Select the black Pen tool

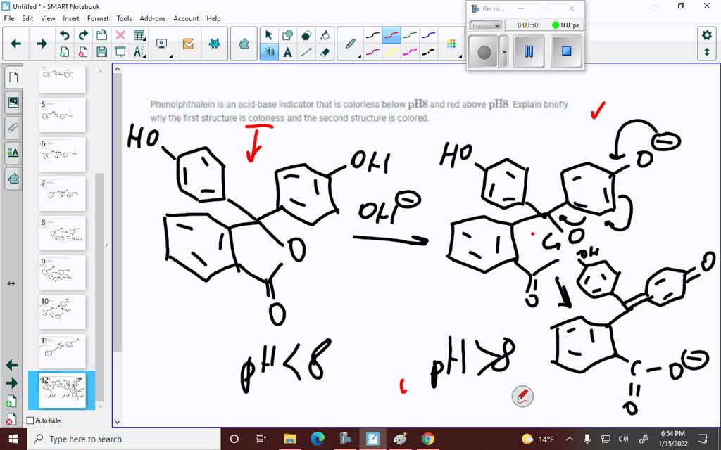(372, 35)
